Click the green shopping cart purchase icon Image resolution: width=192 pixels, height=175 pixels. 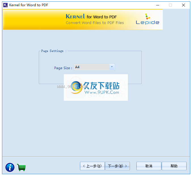[x=22, y=167]
